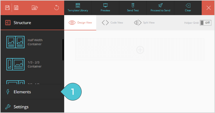The height and width of the screenshot is (113, 215).
Task: Click the Elements lightning bolt icon
Action: (x=8, y=92)
